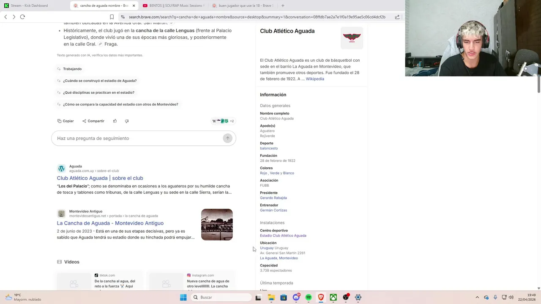Open 'La Cancha de Aguada - Montevideo Antiguo' result
Image resolution: width=541 pixels, height=304 pixels.
[110, 223]
